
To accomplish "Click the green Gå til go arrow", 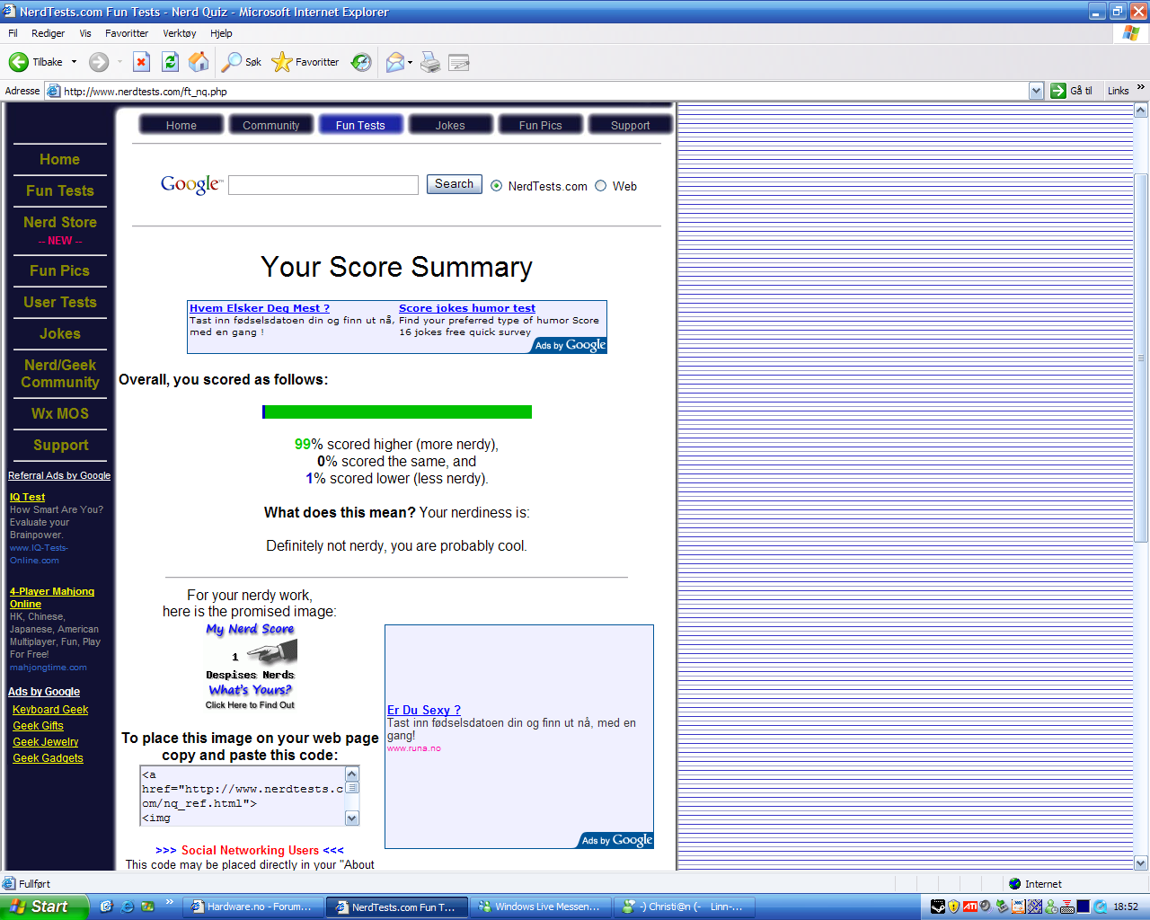I will 1058,91.
